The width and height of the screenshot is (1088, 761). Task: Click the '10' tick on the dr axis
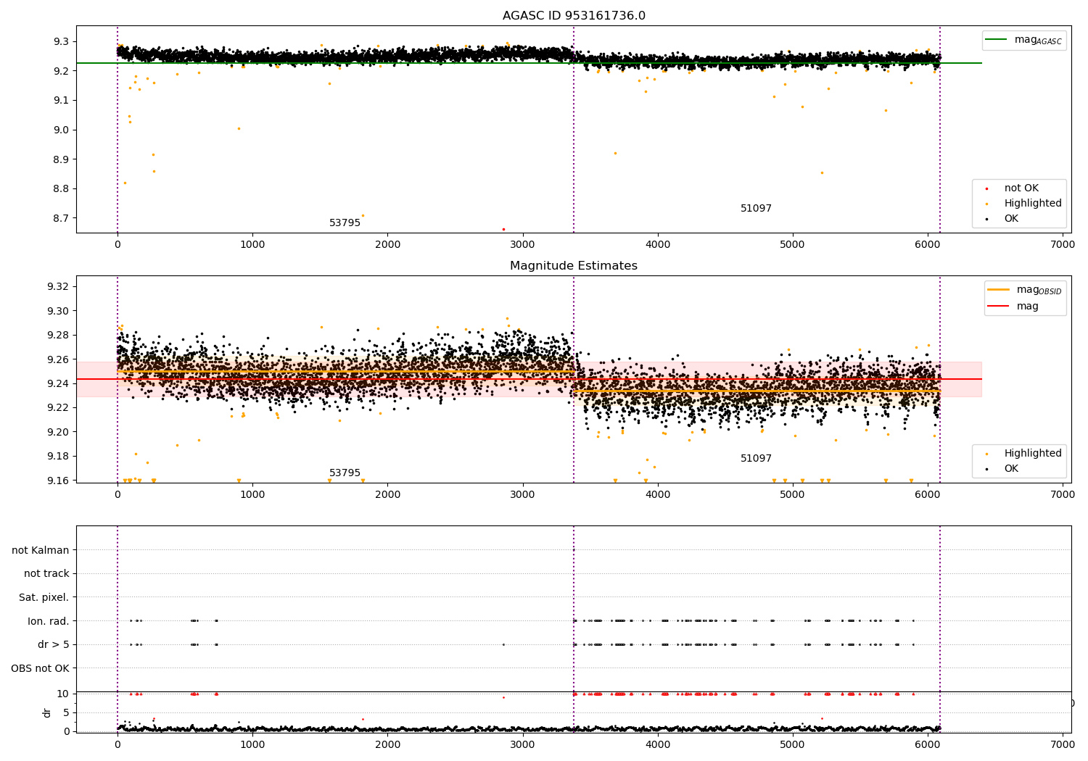(64, 694)
